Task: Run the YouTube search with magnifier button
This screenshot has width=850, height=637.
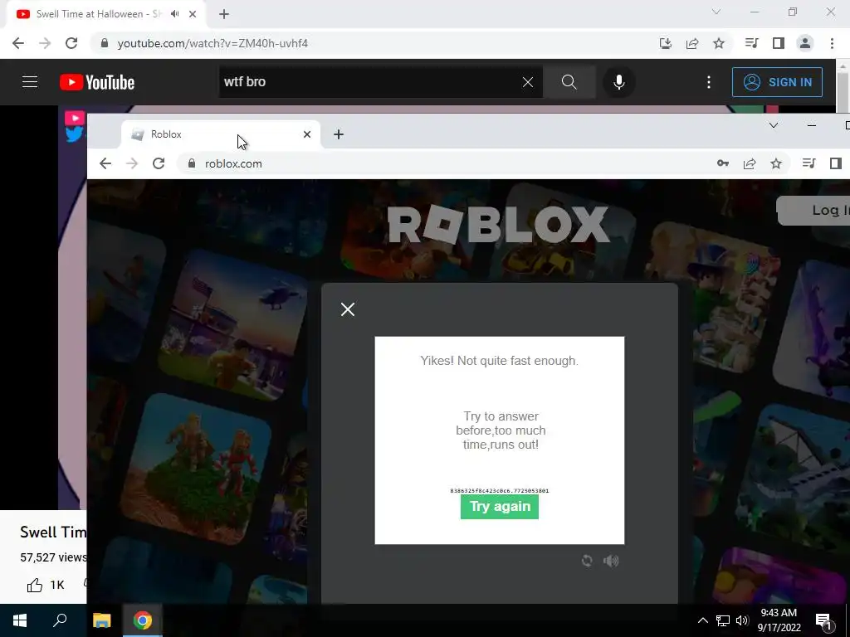Action: coord(569,82)
